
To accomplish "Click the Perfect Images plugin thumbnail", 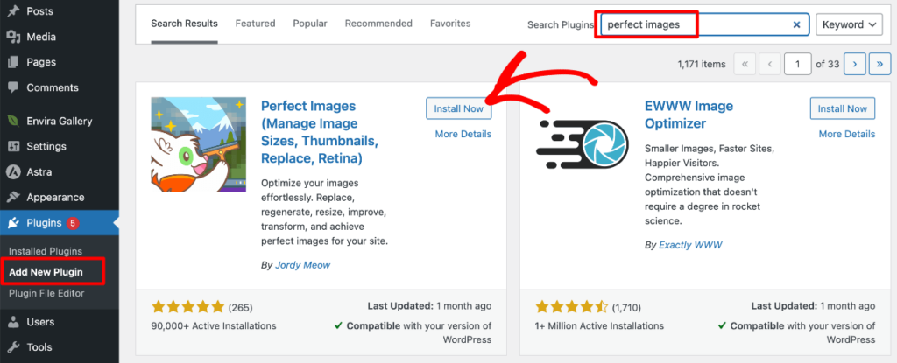I will (x=199, y=144).
